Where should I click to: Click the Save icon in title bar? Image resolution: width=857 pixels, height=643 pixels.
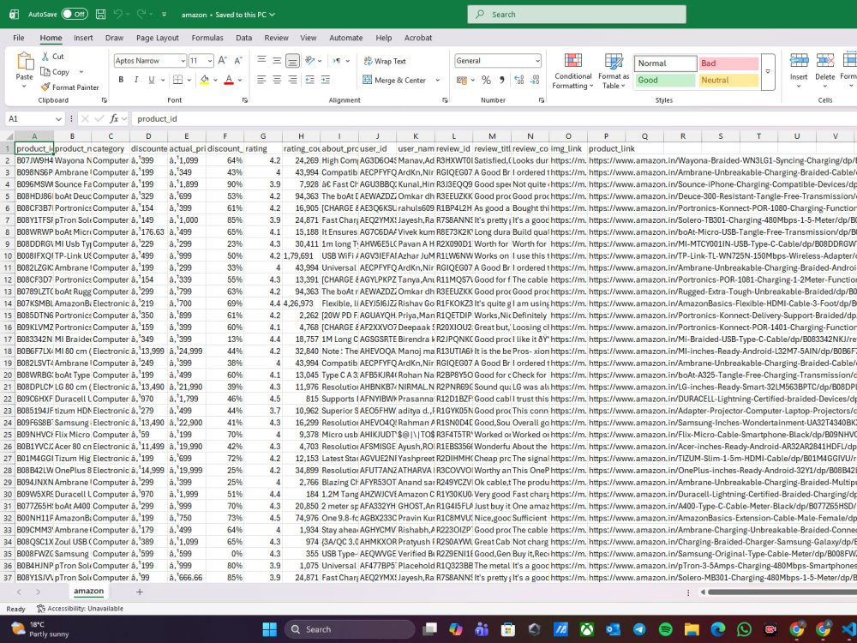(100, 15)
